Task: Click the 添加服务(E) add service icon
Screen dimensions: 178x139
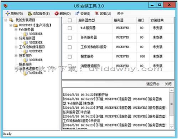Action: [30, 14]
